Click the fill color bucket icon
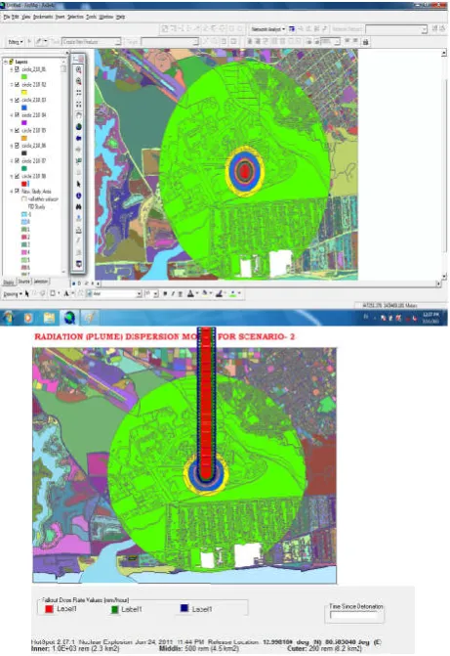Image resolution: width=450 pixels, height=656 pixels. (x=205, y=293)
